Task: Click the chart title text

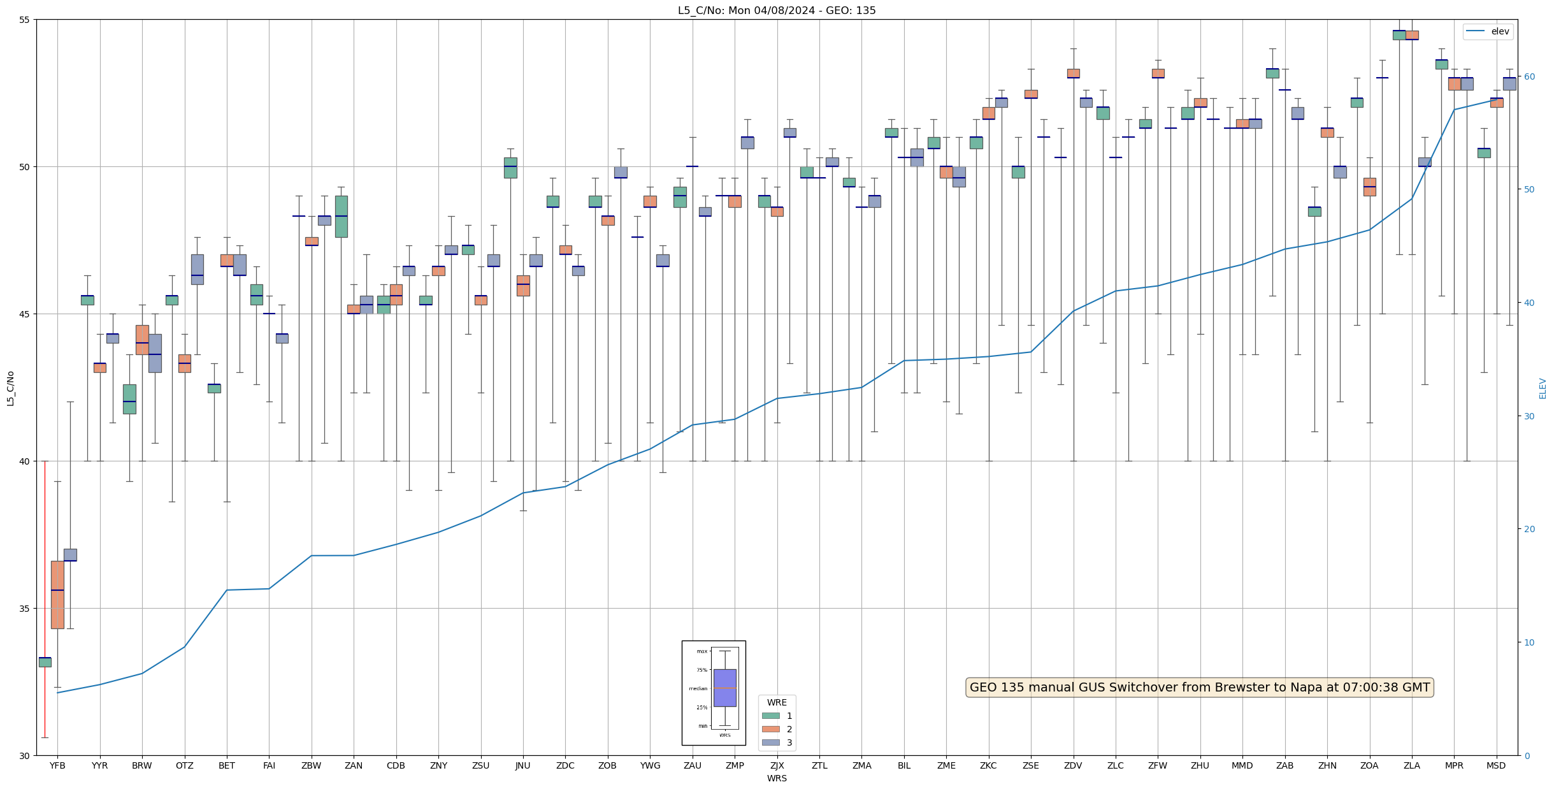Action: coord(777,10)
